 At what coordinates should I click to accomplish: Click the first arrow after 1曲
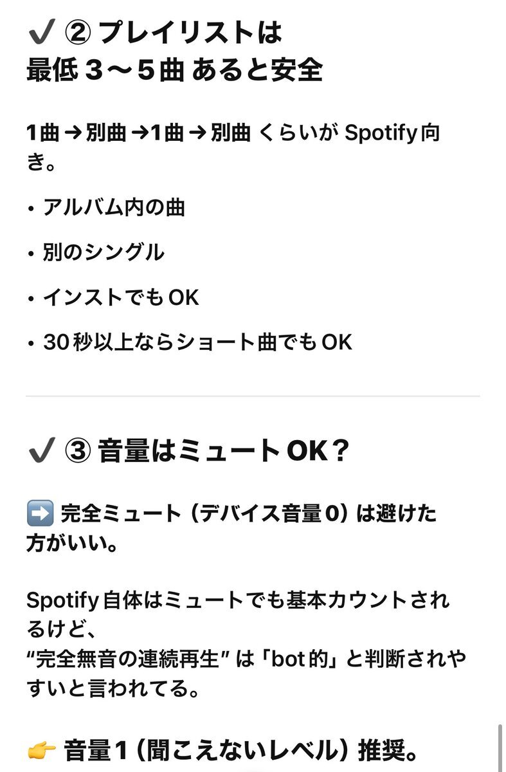72,134
